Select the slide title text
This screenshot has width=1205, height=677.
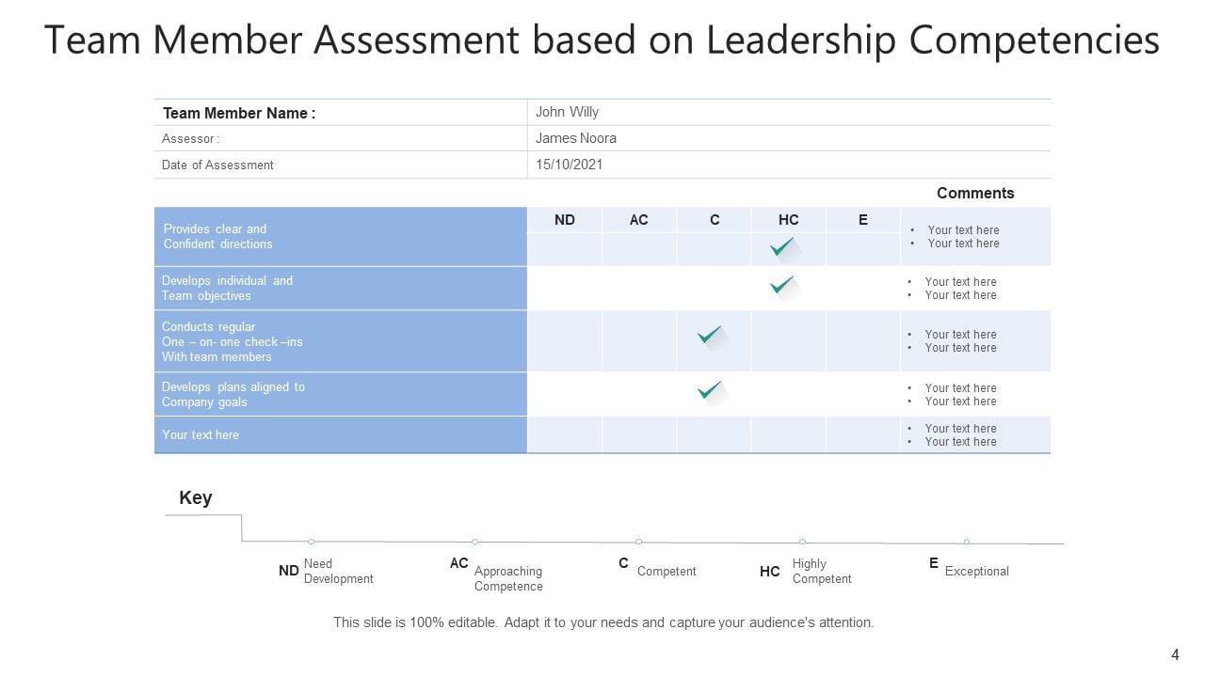pyautogui.click(x=602, y=40)
